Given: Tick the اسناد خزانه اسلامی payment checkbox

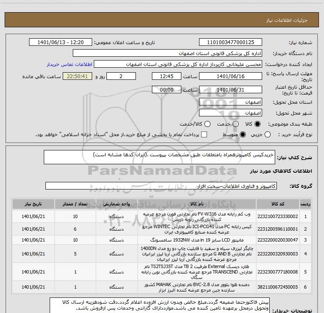Looking at the screenshot, I should pos(204,134).
